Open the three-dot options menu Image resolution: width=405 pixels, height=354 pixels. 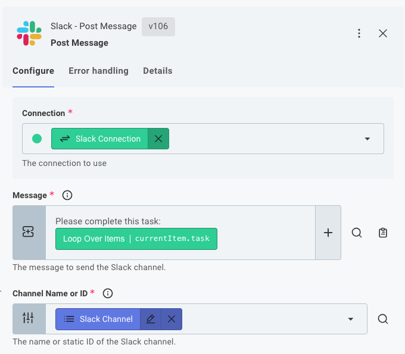[x=359, y=33]
